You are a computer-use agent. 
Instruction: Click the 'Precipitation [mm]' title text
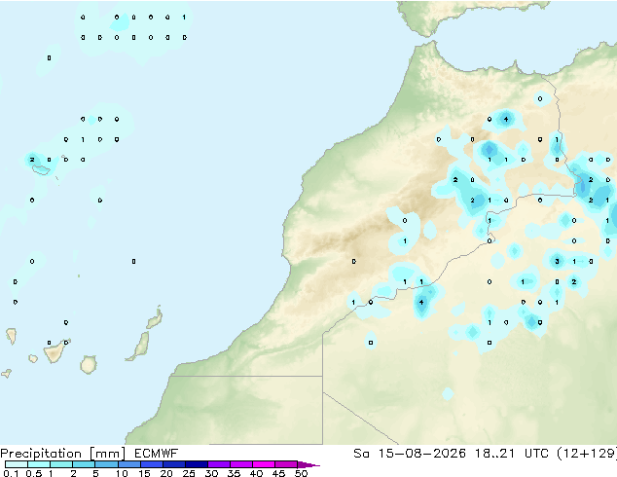(x=63, y=454)
